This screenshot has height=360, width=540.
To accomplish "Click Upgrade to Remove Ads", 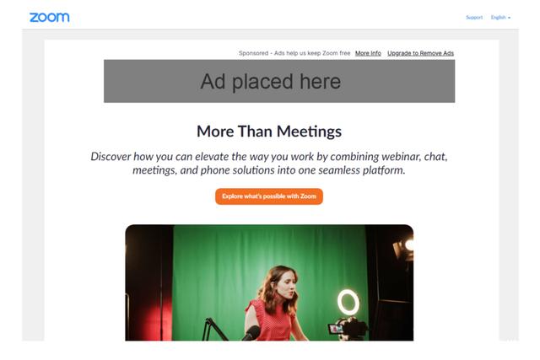I will tap(420, 53).
